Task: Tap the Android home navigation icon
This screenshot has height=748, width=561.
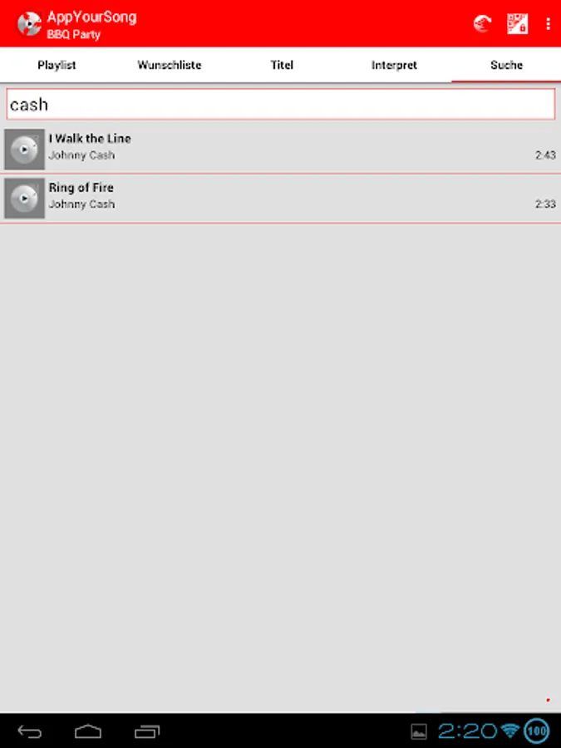Action: (88, 731)
